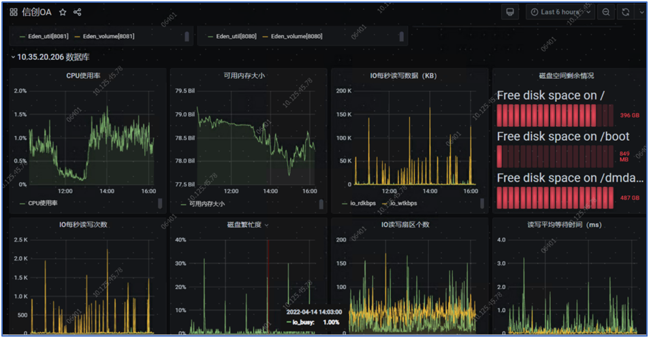This screenshot has width=649, height=338.
Task: Open the Last 6 hours time picker
Action: tap(560, 12)
